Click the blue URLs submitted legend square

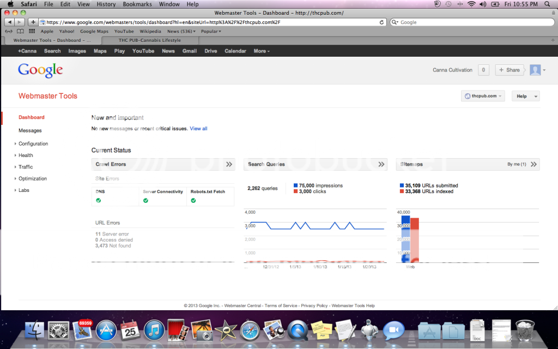point(402,185)
